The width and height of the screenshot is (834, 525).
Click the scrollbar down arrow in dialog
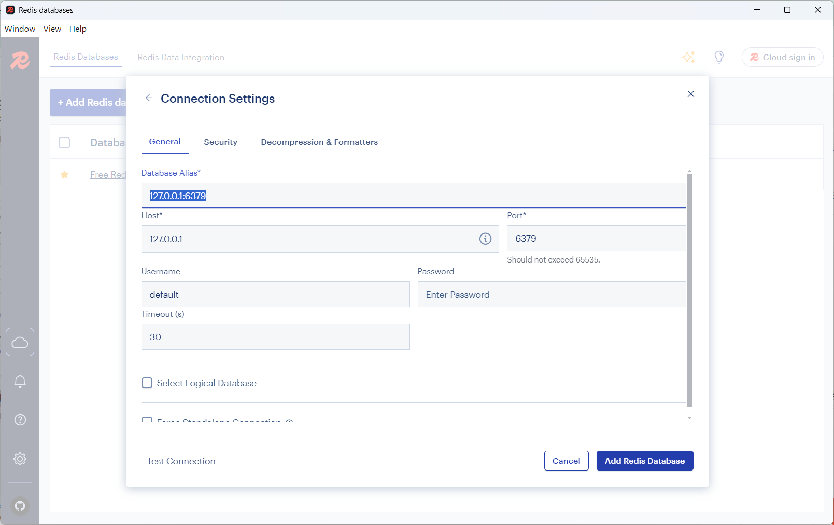click(x=690, y=418)
